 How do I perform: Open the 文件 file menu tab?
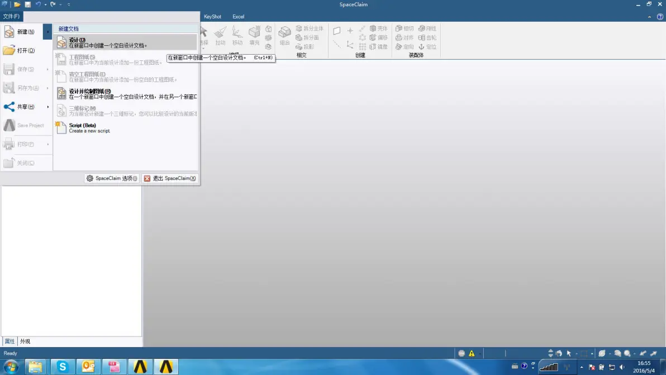[12, 17]
